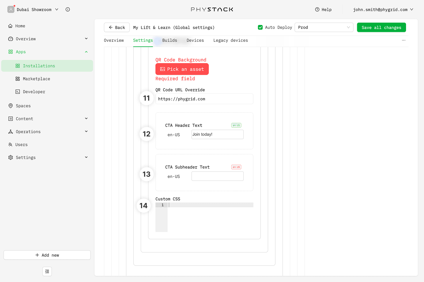The width and height of the screenshot is (424, 282).
Task: Click the QR Code URL Override field
Action: pos(204,99)
